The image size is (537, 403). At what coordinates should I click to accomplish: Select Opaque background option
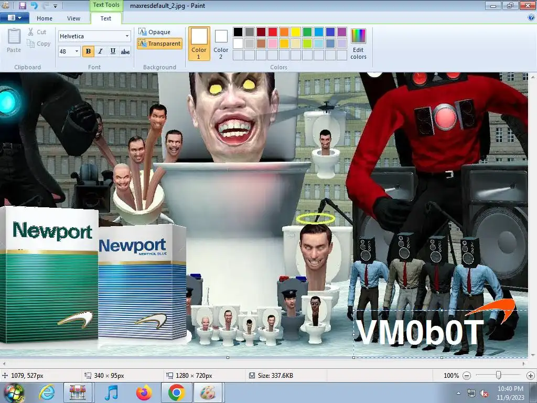pyautogui.click(x=155, y=32)
